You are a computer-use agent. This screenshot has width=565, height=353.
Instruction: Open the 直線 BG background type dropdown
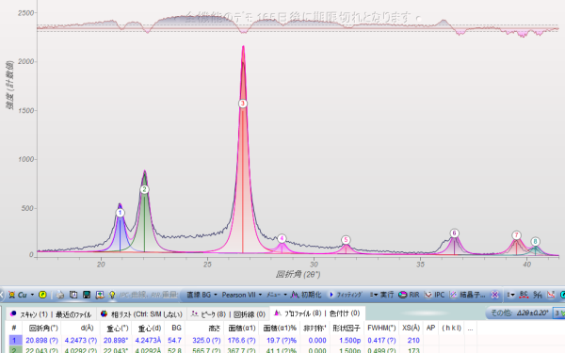coord(202,295)
